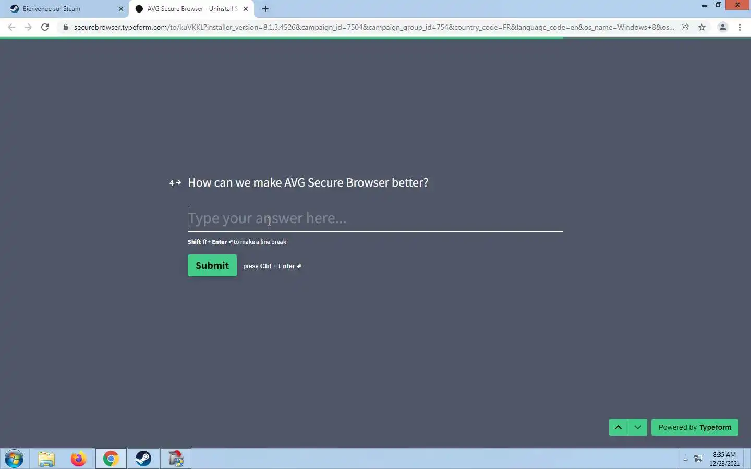Reload the current page

pos(45,27)
